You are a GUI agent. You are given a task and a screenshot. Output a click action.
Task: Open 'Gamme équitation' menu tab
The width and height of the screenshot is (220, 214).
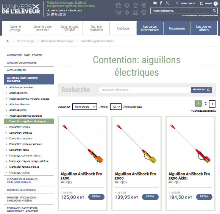96,28
